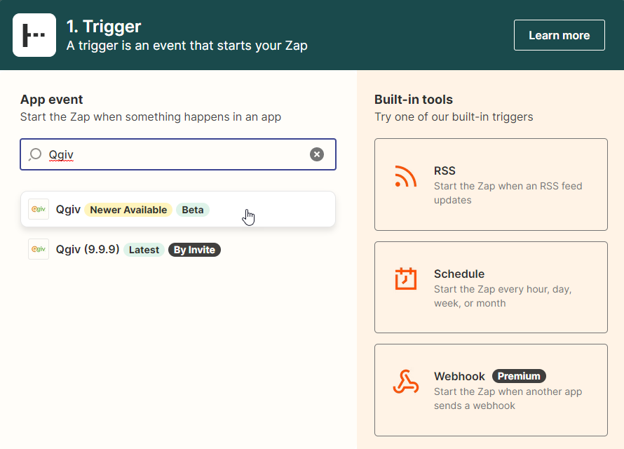Click the 1. Trigger title

click(x=104, y=27)
